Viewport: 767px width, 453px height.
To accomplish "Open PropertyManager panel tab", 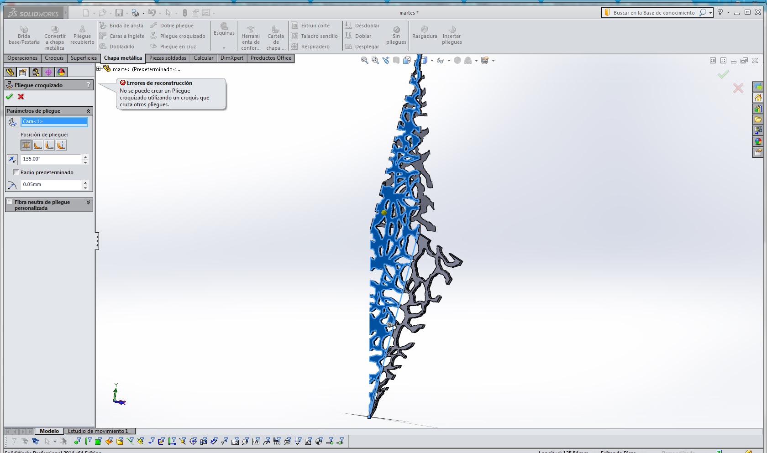I will tap(23, 72).
